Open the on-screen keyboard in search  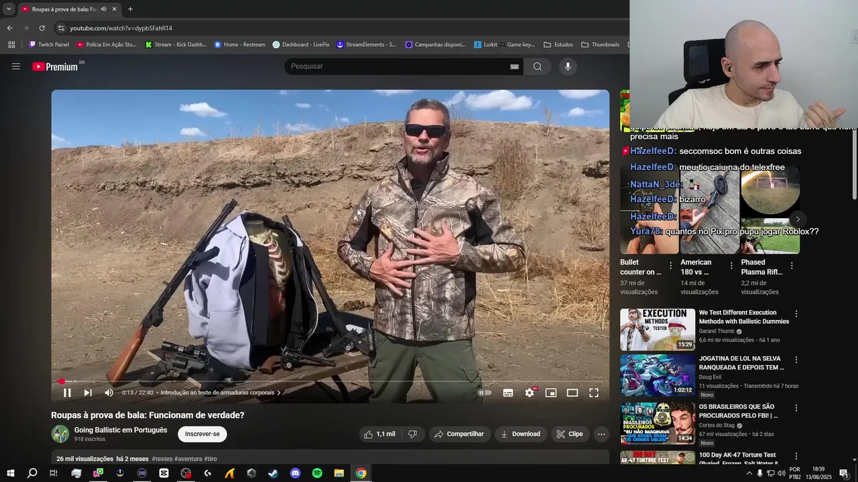514,66
